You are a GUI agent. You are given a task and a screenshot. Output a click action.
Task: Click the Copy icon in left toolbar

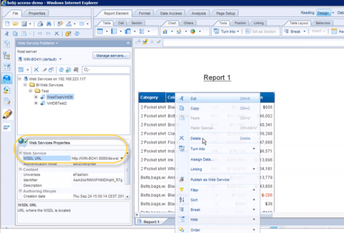tap(15, 34)
